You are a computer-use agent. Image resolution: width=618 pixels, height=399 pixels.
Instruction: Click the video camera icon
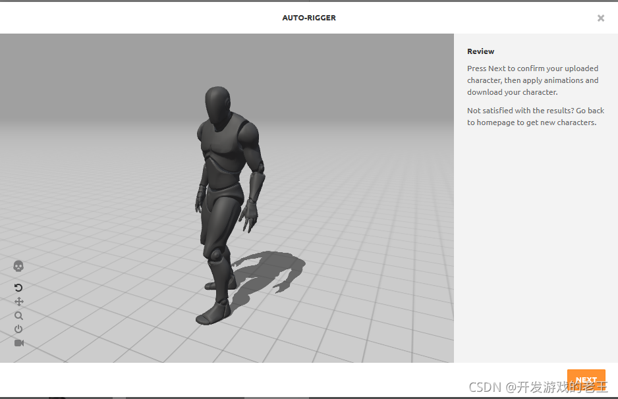[x=19, y=343]
